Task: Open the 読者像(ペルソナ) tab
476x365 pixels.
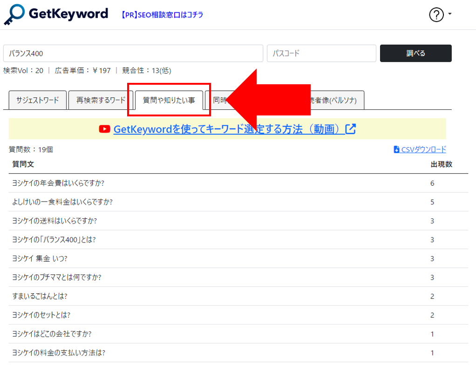Action: coord(337,100)
